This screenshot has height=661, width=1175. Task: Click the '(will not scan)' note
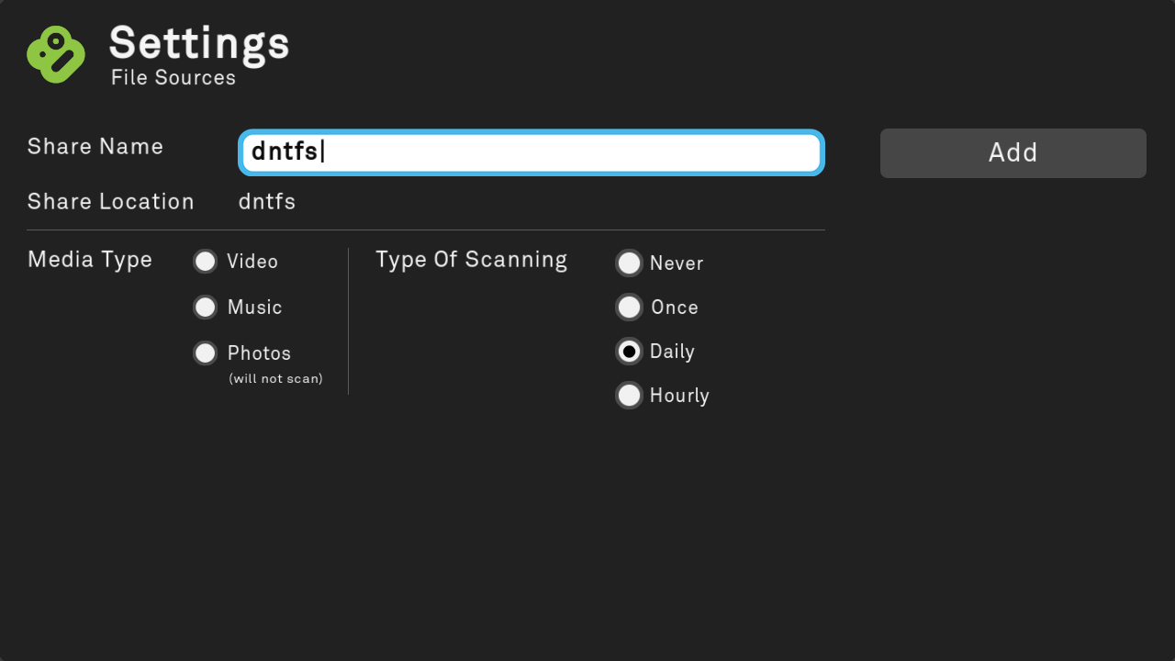(x=276, y=379)
